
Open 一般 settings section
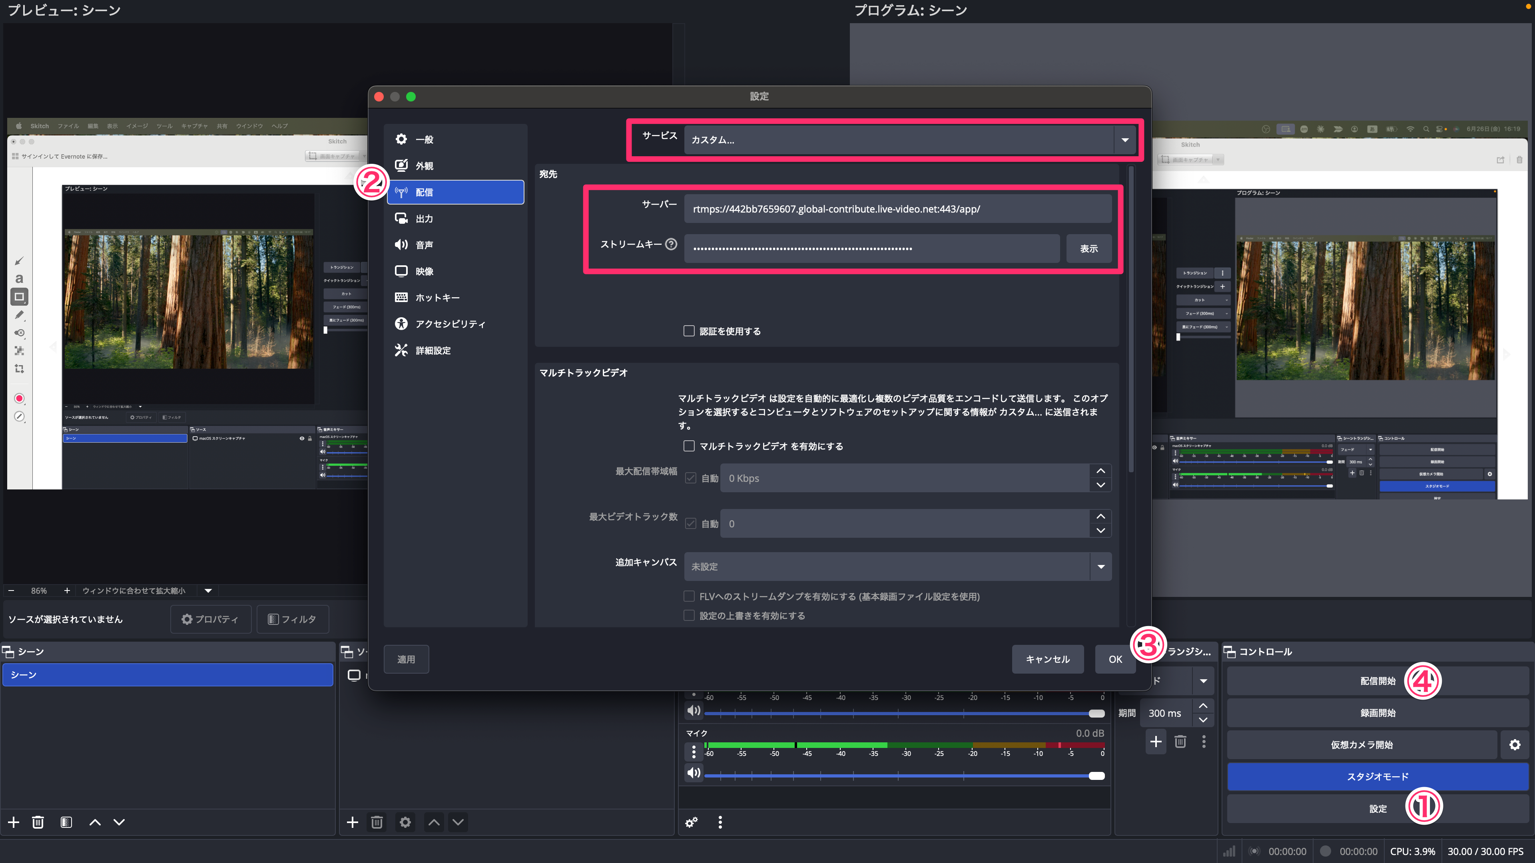(455, 139)
